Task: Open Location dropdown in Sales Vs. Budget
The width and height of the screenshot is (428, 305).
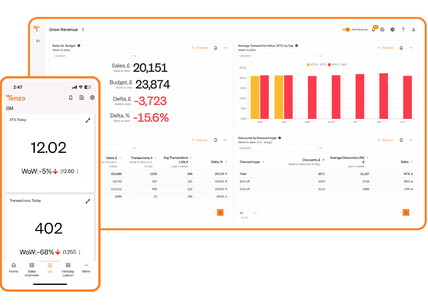Action: (x=95, y=56)
